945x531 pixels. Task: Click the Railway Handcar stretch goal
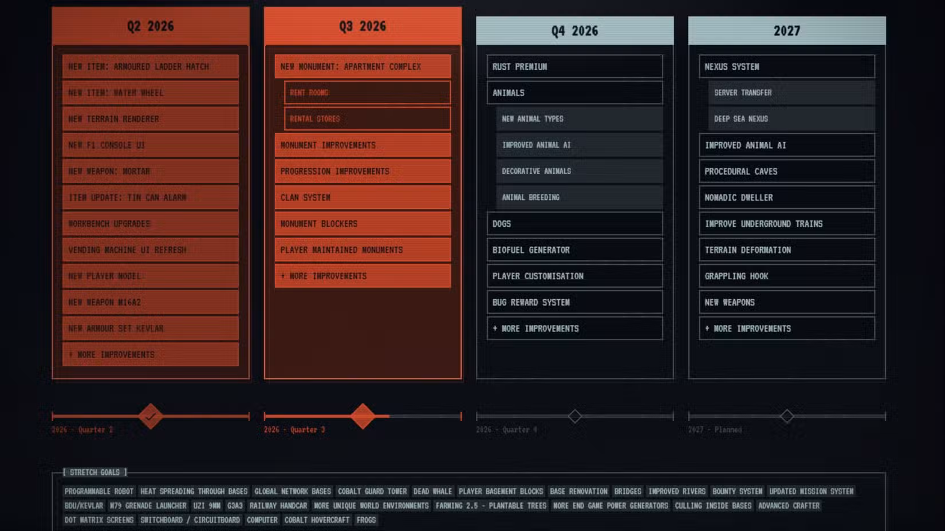(x=278, y=506)
